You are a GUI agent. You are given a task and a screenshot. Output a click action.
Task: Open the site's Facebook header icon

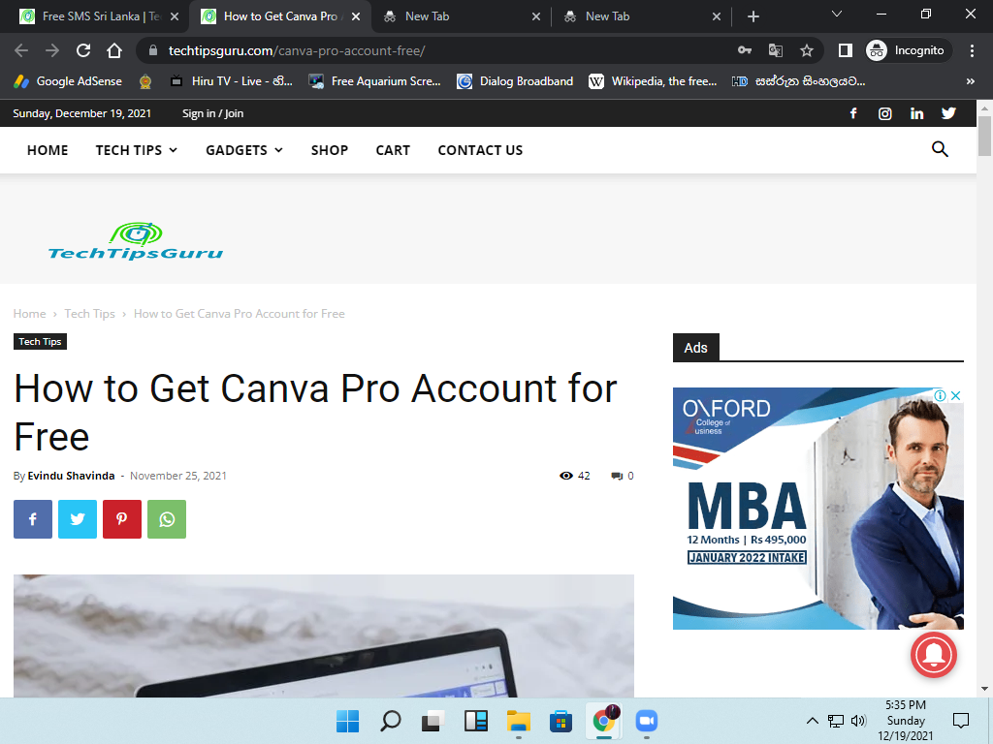click(853, 113)
